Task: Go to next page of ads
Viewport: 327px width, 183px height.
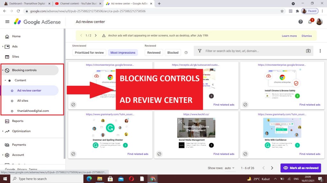Action: coord(272,168)
